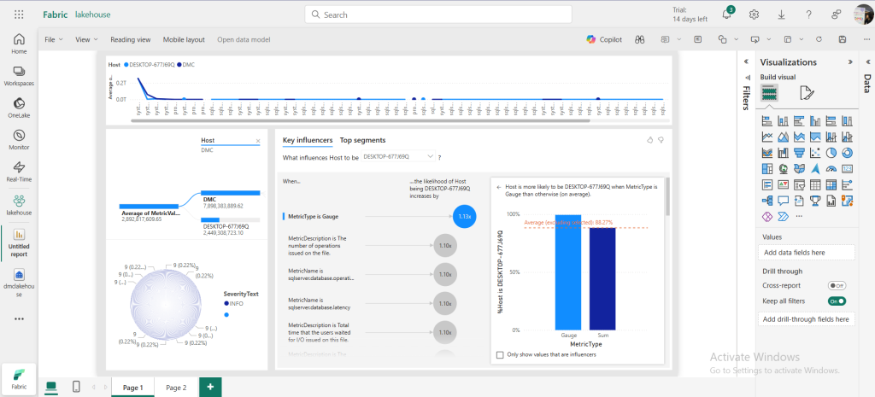Screen dimensions: 875x397
Task: Open the settings gear in header
Action: [754, 15]
